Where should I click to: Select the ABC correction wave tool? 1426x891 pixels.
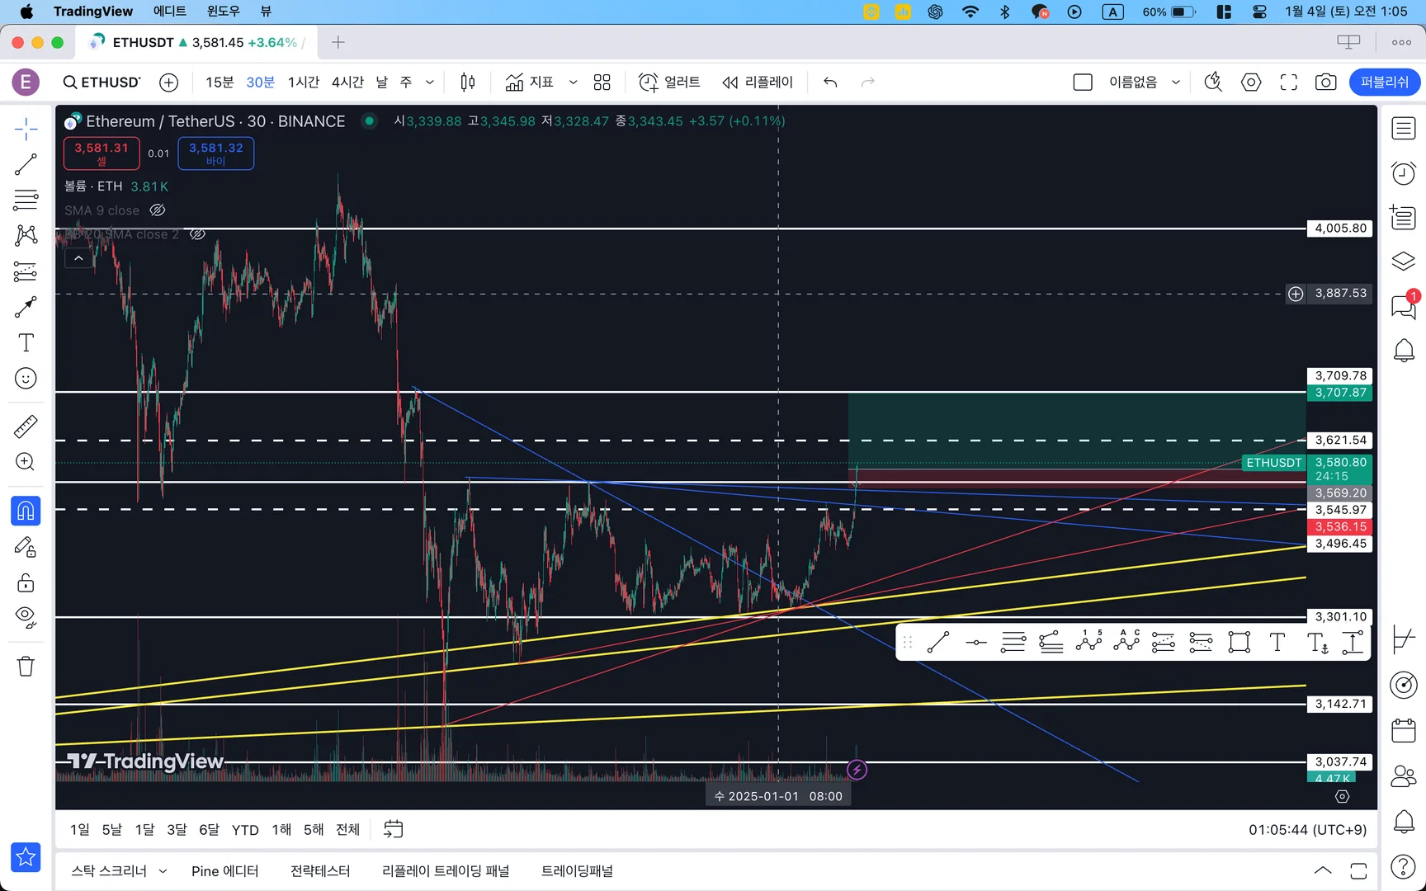pyautogui.click(x=1126, y=641)
